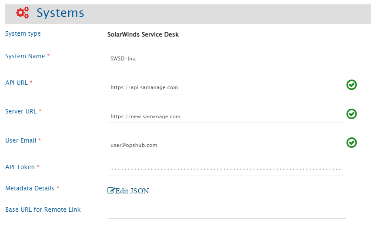
Task: Click the green checkmark beside Server URL
Action: [x=351, y=114]
